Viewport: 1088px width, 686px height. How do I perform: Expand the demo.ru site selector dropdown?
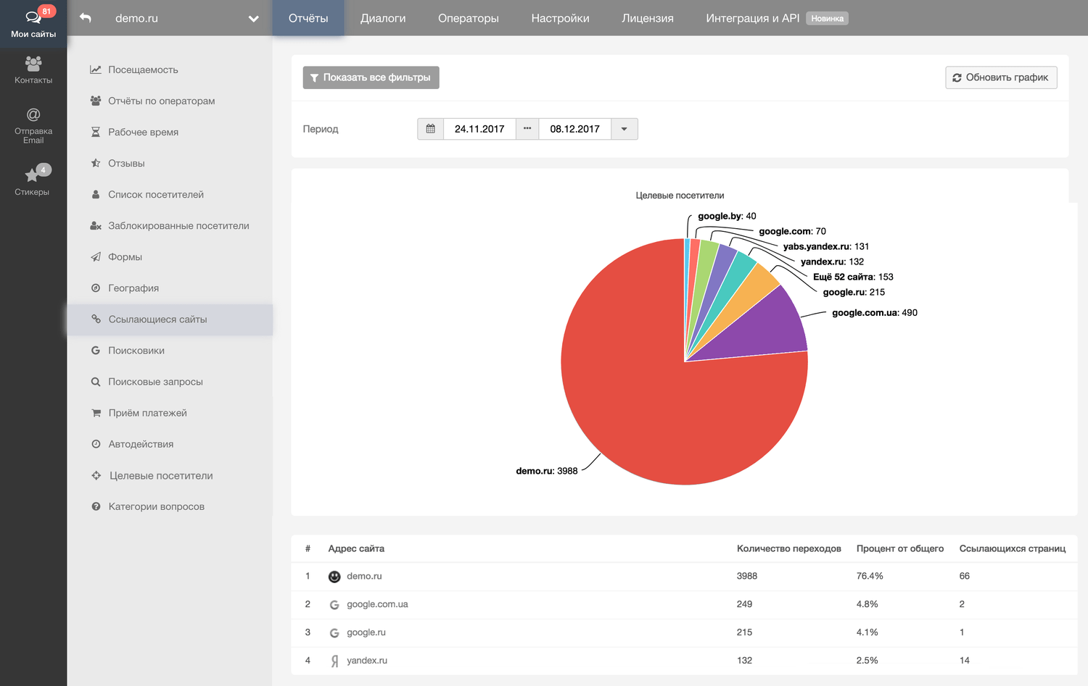pyautogui.click(x=253, y=19)
